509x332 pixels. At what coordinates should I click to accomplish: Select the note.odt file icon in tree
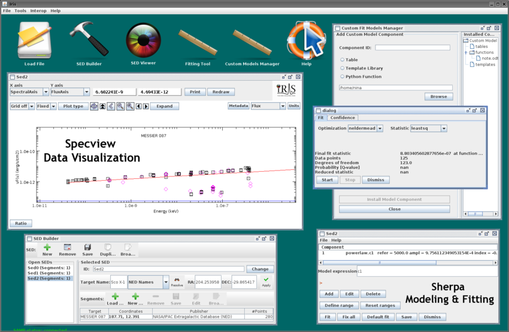(478, 59)
